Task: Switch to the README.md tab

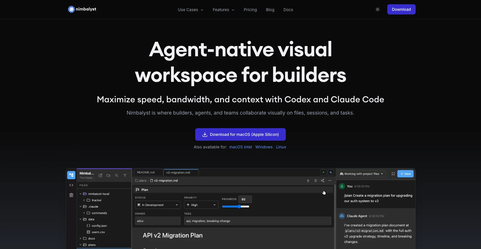Action: pos(149,173)
